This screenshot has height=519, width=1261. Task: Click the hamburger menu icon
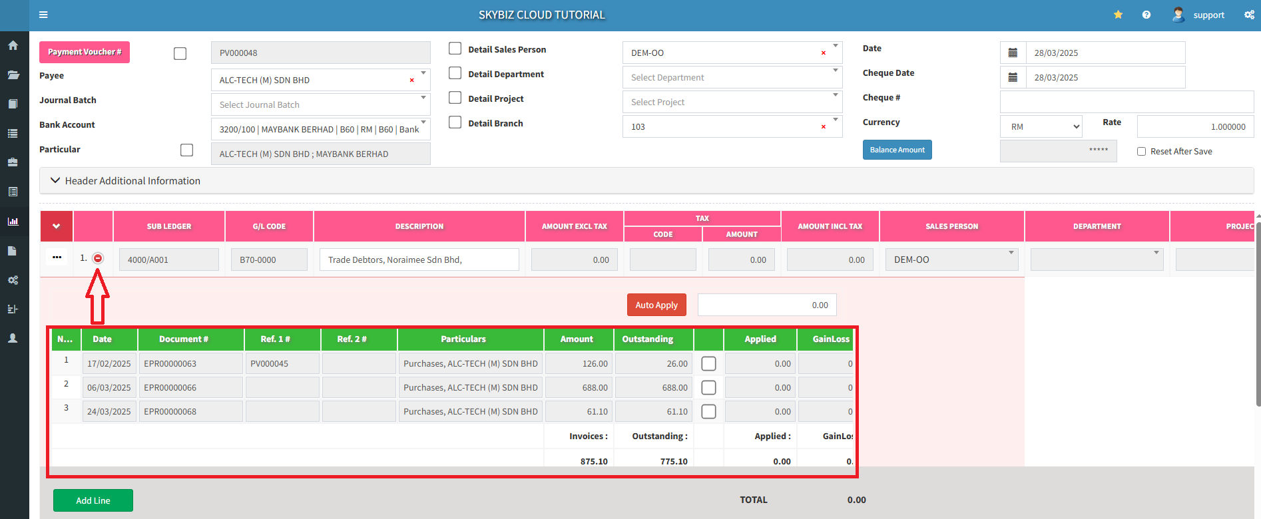tap(43, 15)
